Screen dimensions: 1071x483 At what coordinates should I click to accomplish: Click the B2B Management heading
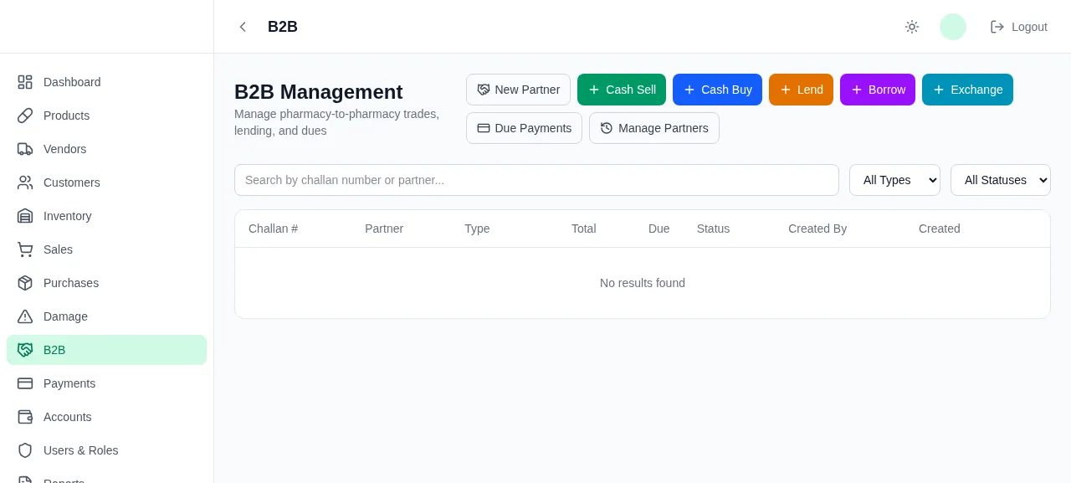coord(318,92)
